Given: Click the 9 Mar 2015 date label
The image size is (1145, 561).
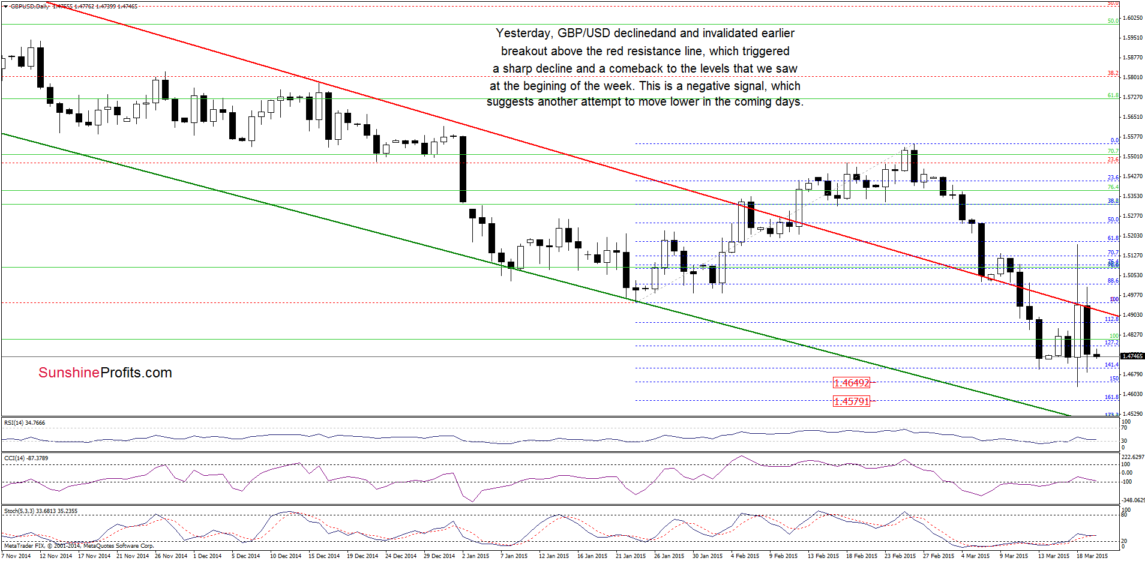Looking at the screenshot, I should (x=1014, y=556).
